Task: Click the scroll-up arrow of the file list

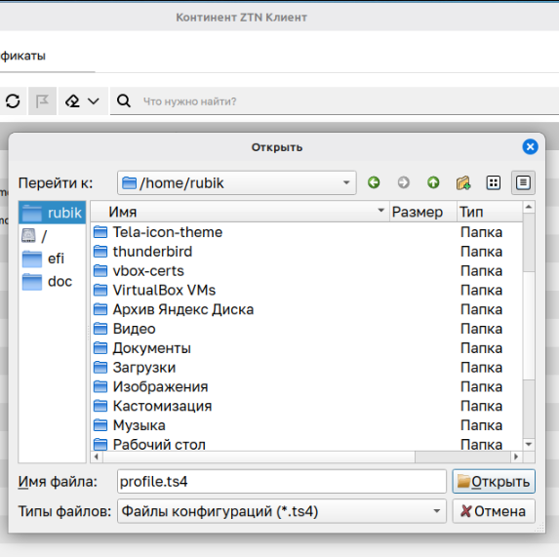Action: tap(529, 207)
